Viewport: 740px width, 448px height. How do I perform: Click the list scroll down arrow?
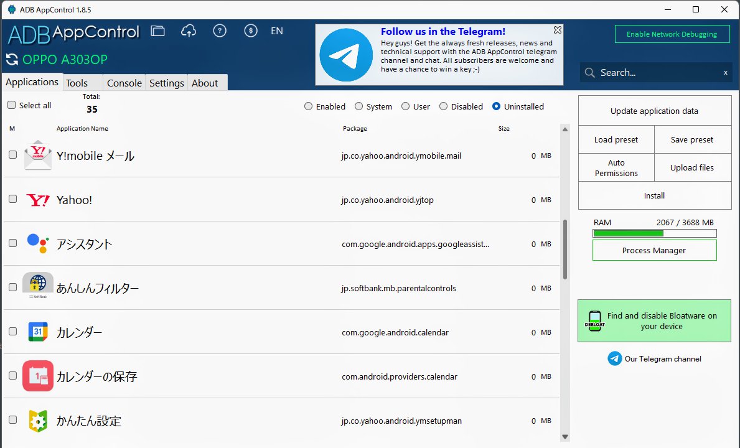(x=565, y=437)
